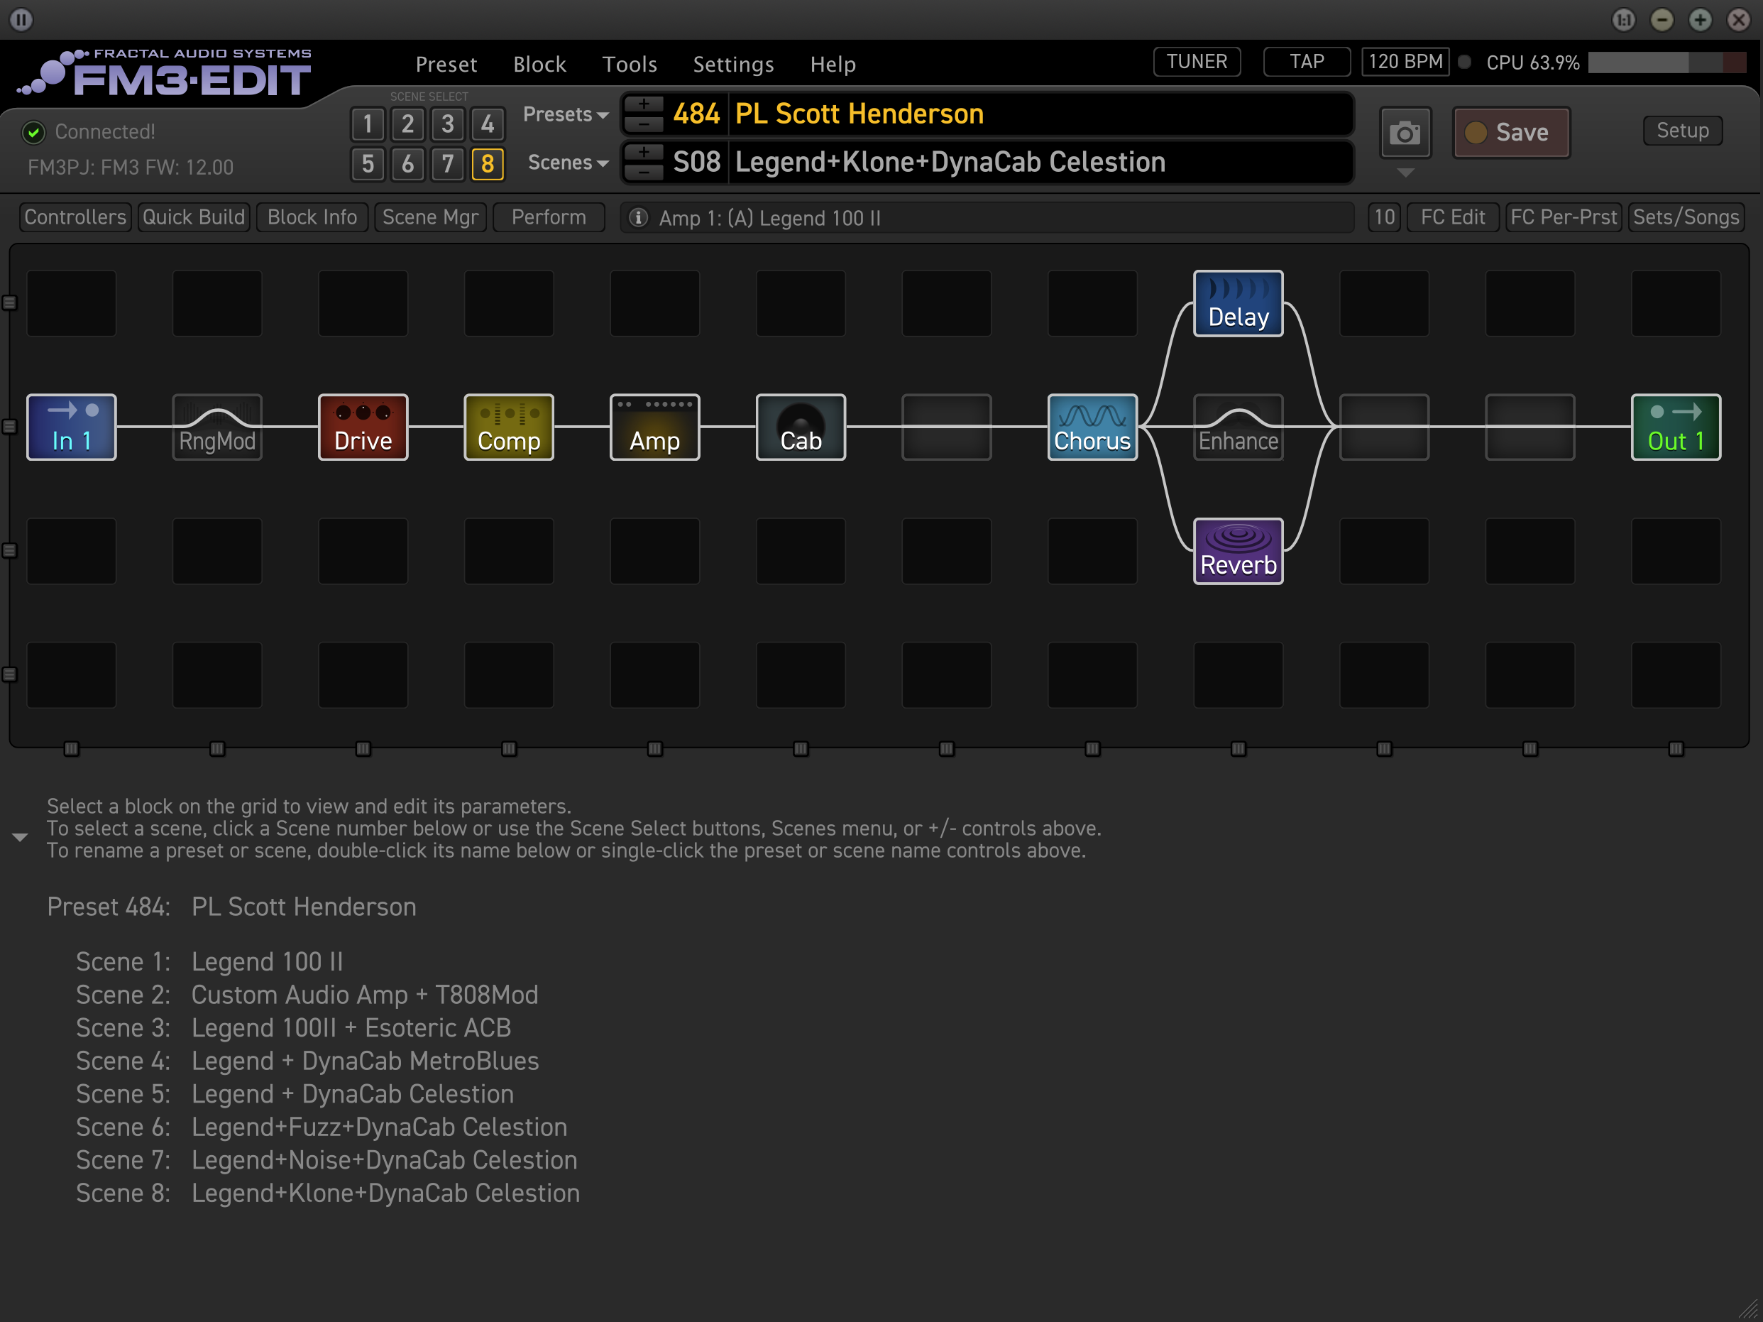Viewport: 1763px width, 1322px height.
Task: Switch to scene 3 button
Action: pyautogui.click(x=447, y=124)
